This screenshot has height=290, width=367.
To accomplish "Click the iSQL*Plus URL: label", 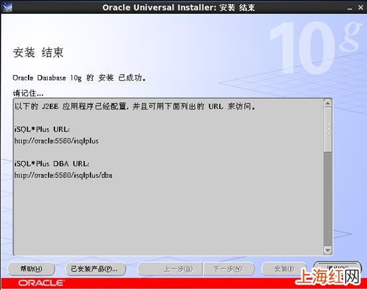I will (42, 129).
